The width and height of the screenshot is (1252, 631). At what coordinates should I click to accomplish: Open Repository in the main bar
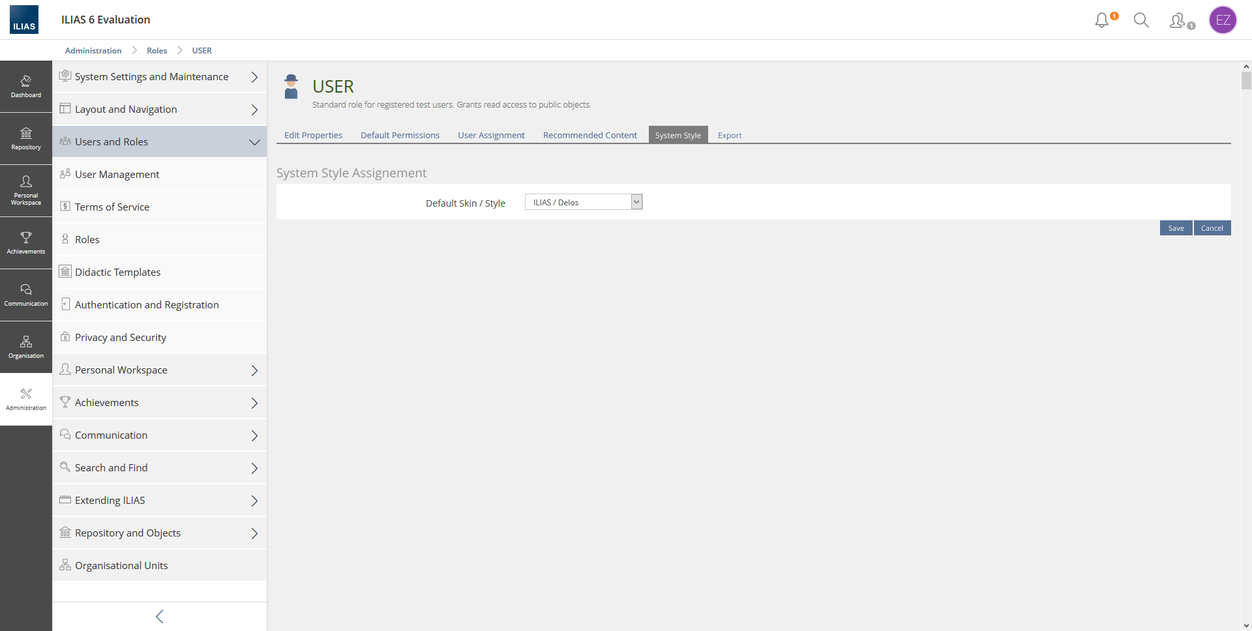click(26, 139)
